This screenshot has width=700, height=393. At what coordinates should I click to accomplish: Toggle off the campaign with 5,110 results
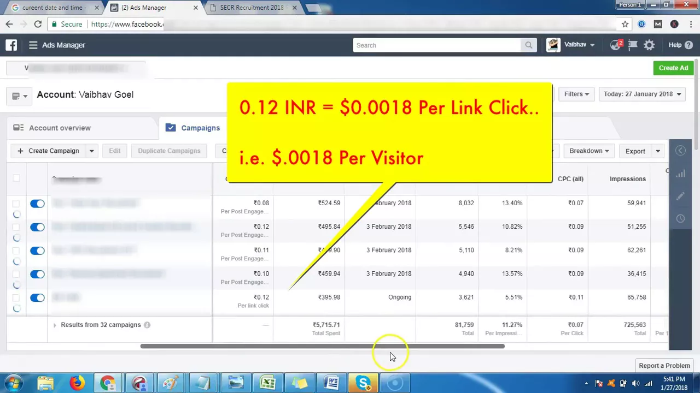[37, 251]
